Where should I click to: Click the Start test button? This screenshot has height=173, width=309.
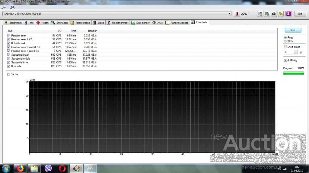pyautogui.click(x=293, y=30)
